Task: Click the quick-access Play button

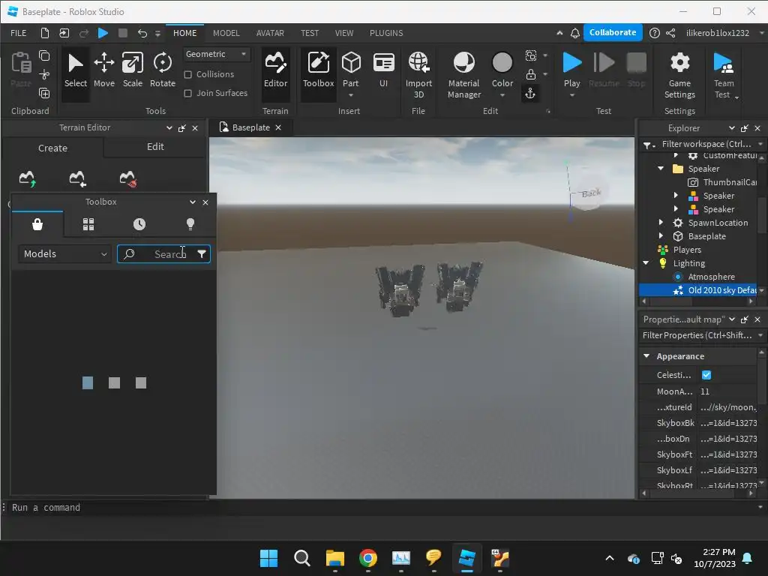Action: 103,33
